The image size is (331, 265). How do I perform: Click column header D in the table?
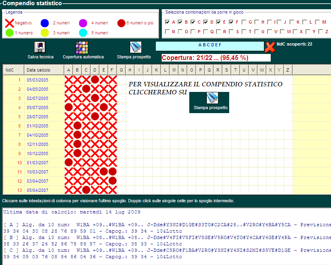[x=95, y=70]
